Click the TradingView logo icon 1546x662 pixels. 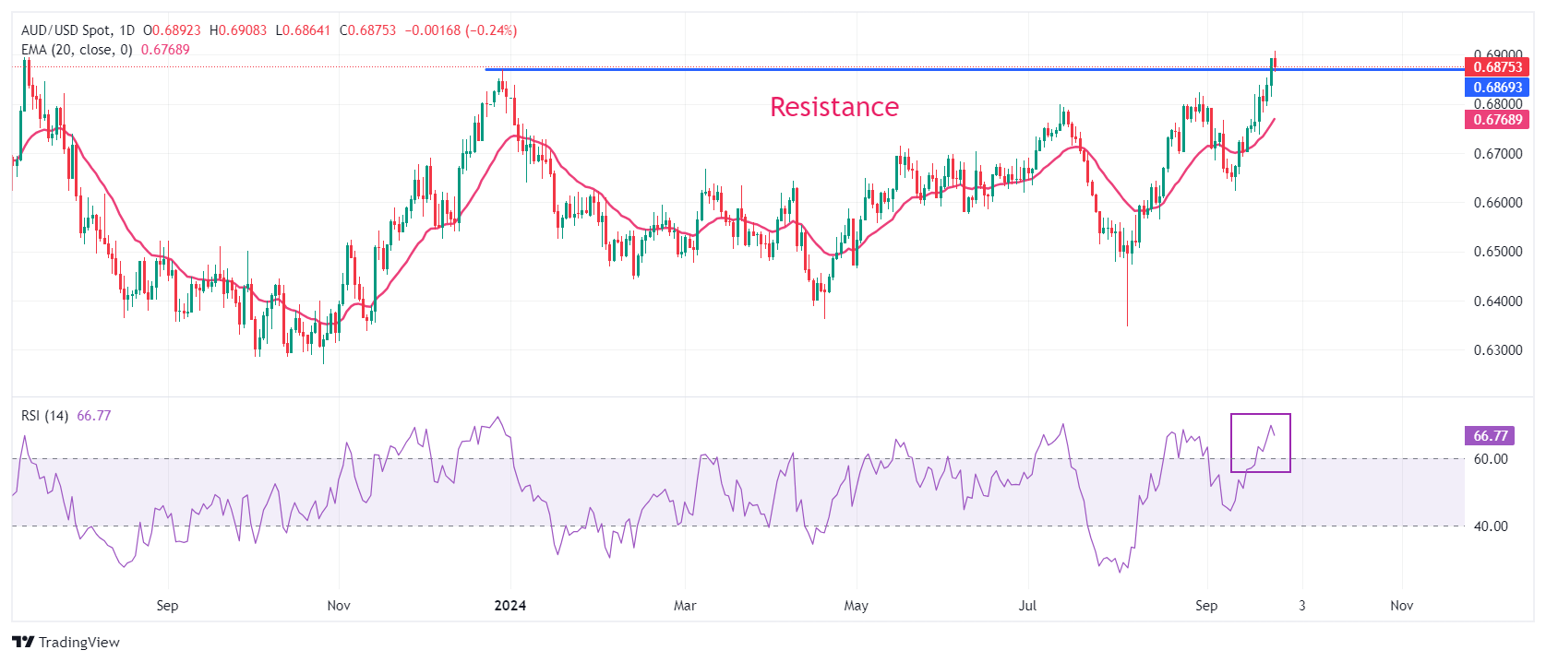click(23, 642)
